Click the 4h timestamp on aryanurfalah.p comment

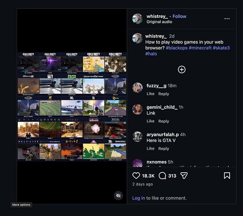click(x=183, y=135)
